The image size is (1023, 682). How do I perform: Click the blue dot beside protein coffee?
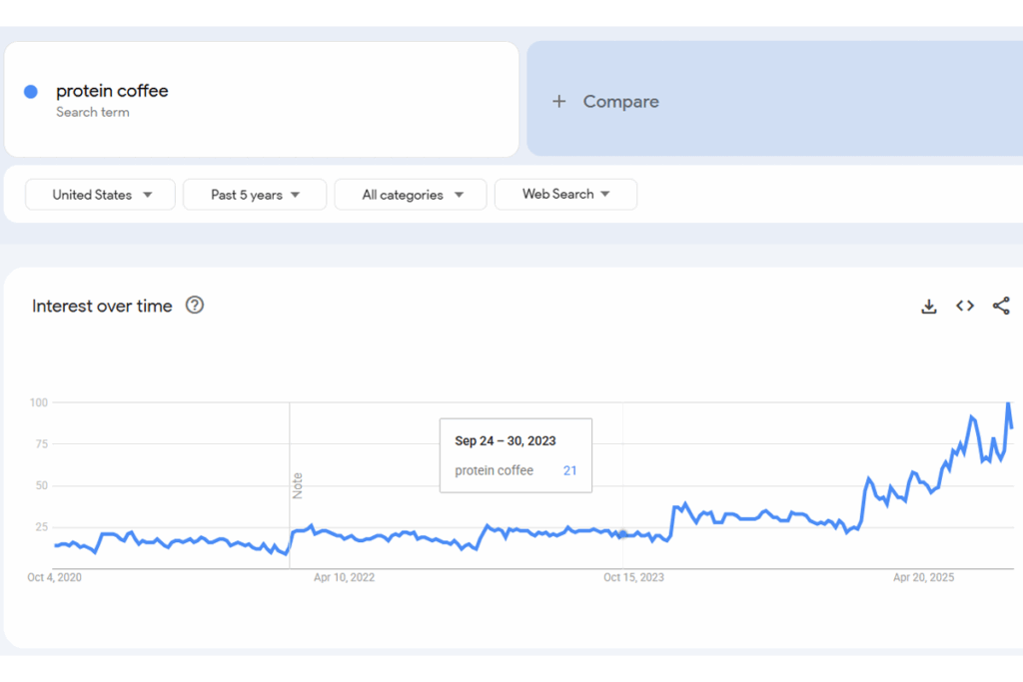[x=31, y=92]
